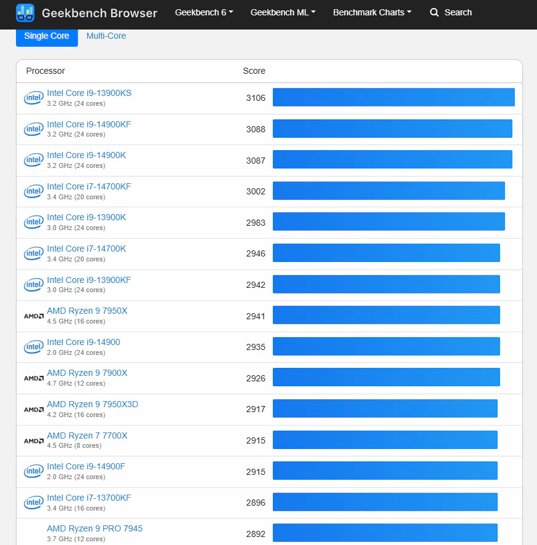
Task: Open the Geekbench ML dropdown menu
Action: click(x=283, y=12)
